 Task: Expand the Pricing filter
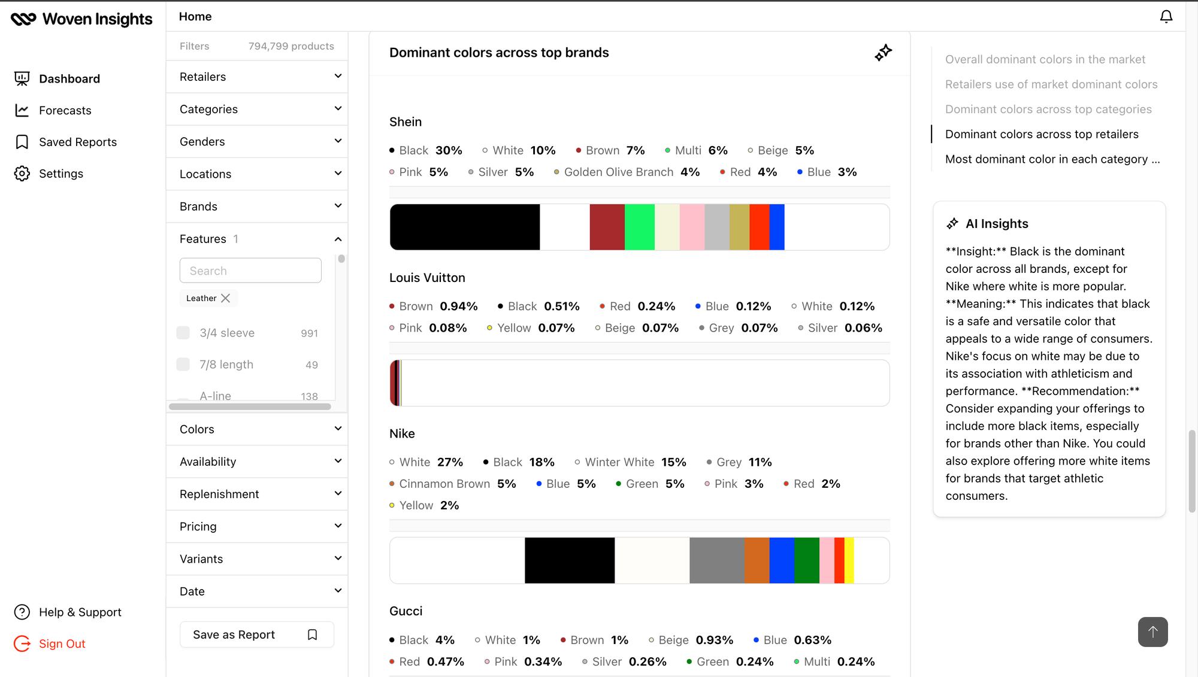[x=257, y=526]
